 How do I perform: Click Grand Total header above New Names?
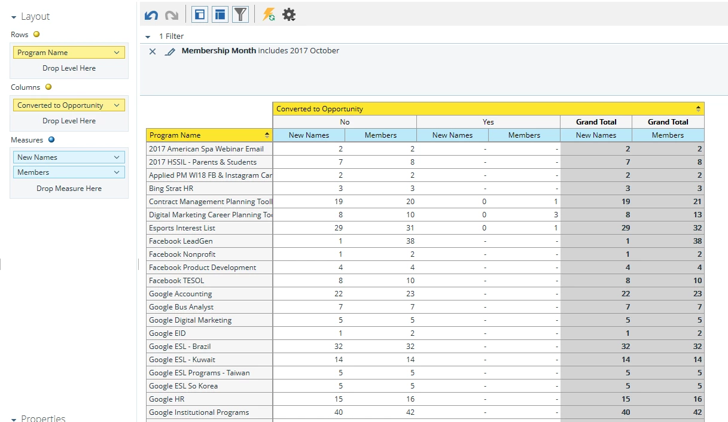point(596,122)
